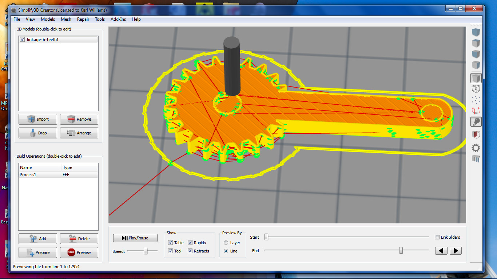Click the Prepare button

coord(37,252)
